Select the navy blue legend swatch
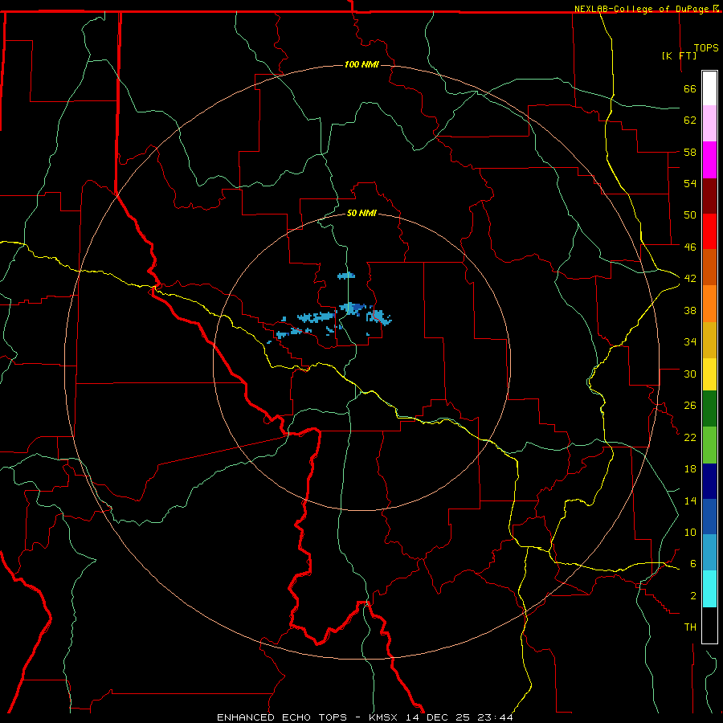The image size is (723, 723). [x=709, y=481]
